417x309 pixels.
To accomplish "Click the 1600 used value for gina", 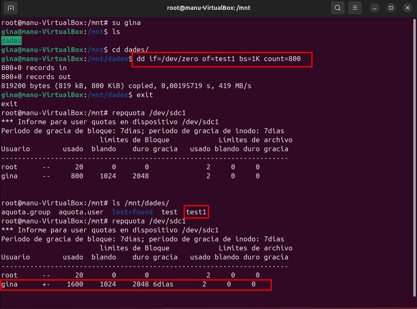I will (75, 284).
